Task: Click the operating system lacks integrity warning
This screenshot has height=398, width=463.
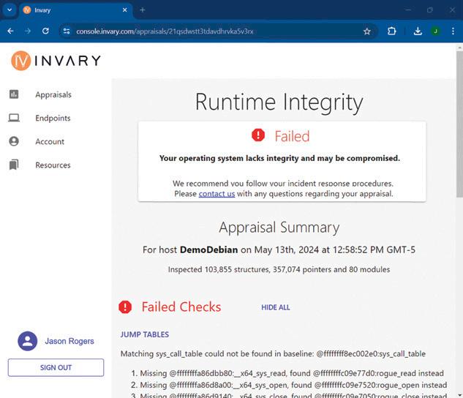Action: point(279,159)
